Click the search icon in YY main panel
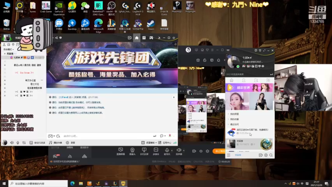 pyautogui.click(x=271, y=155)
